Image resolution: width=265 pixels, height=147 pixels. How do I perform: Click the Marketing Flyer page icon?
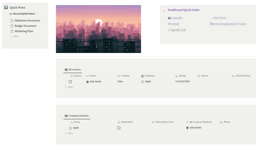12,31
